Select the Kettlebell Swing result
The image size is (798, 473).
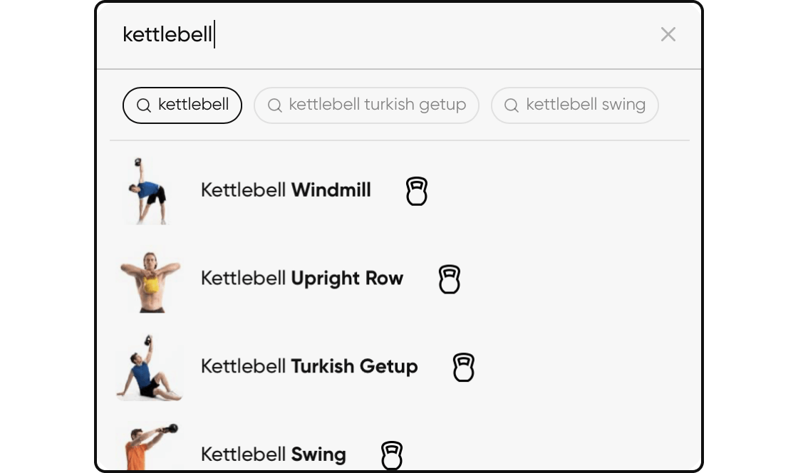tap(274, 454)
